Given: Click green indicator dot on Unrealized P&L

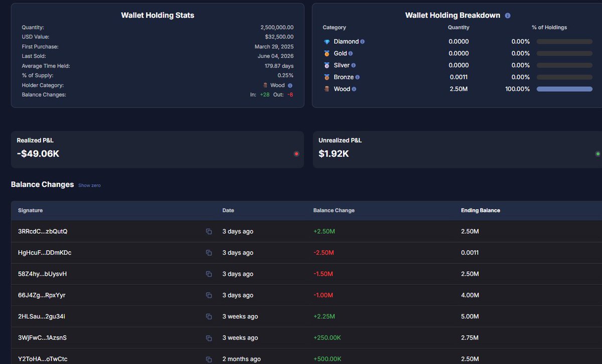Looking at the screenshot, I should tap(598, 154).
